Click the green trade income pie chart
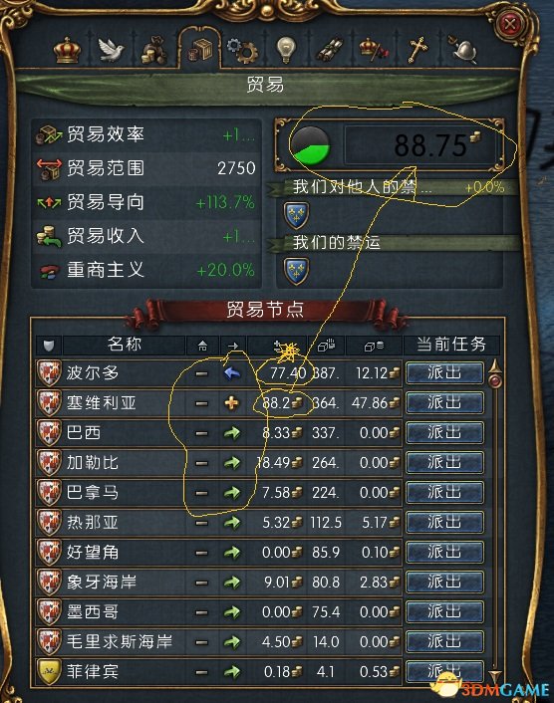 310,145
